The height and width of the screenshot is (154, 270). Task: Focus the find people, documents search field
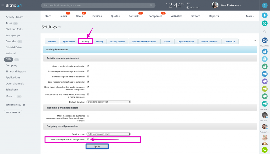(x=98, y=5)
